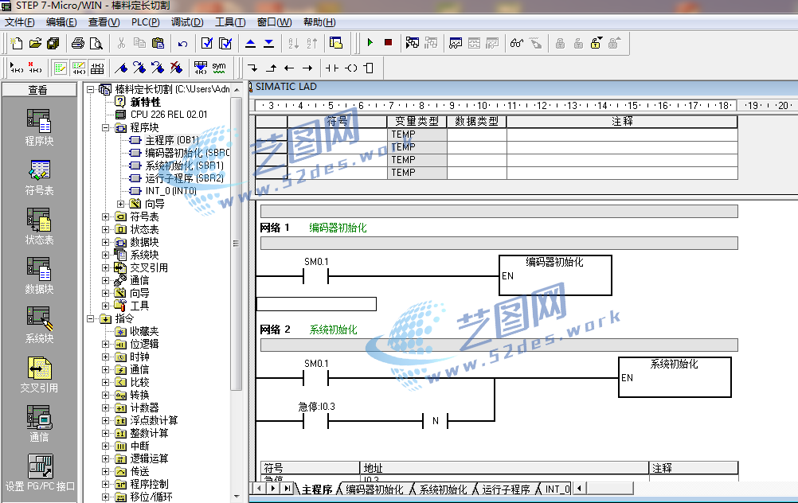Screen dimensions: 798x503
Task: Collapse the 程序块 tree node
Action: [105, 127]
